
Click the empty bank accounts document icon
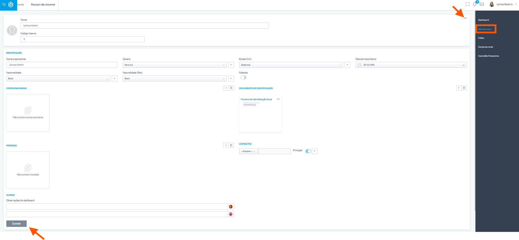(x=28, y=110)
